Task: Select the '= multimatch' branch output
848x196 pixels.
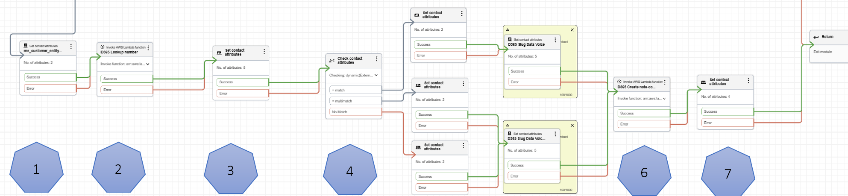Action: (x=354, y=101)
